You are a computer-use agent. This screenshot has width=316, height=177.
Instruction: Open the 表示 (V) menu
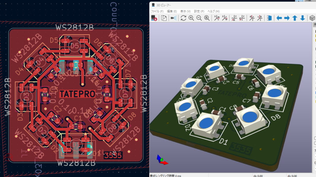[185, 11]
